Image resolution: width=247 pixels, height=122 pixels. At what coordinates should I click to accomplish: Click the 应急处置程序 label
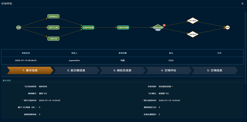pyautogui.click(x=150, y=114)
